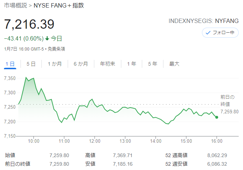This screenshot has height=170, width=243.
Task: Click the 始値 value 7,259.80
Action: [x=59, y=155]
